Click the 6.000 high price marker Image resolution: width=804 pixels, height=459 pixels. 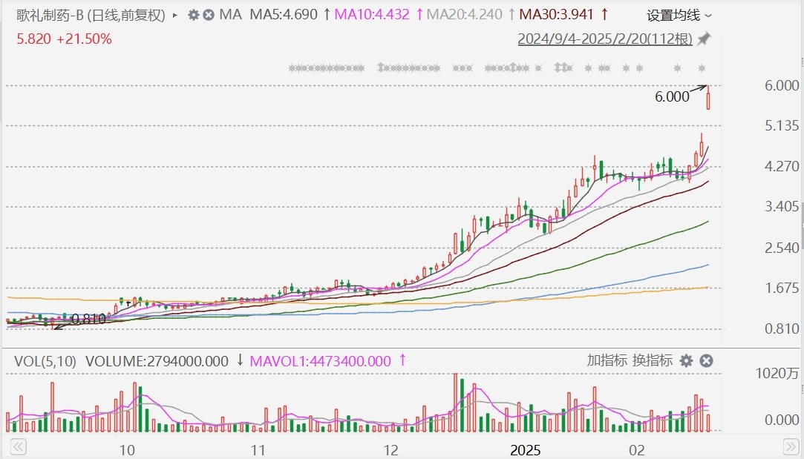click(671, 96)
